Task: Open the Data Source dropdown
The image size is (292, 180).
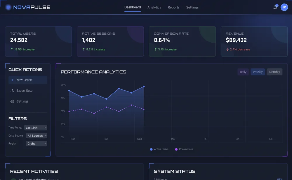Action: pos(37,136)
